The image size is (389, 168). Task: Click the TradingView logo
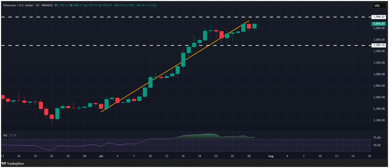(13, 164)
